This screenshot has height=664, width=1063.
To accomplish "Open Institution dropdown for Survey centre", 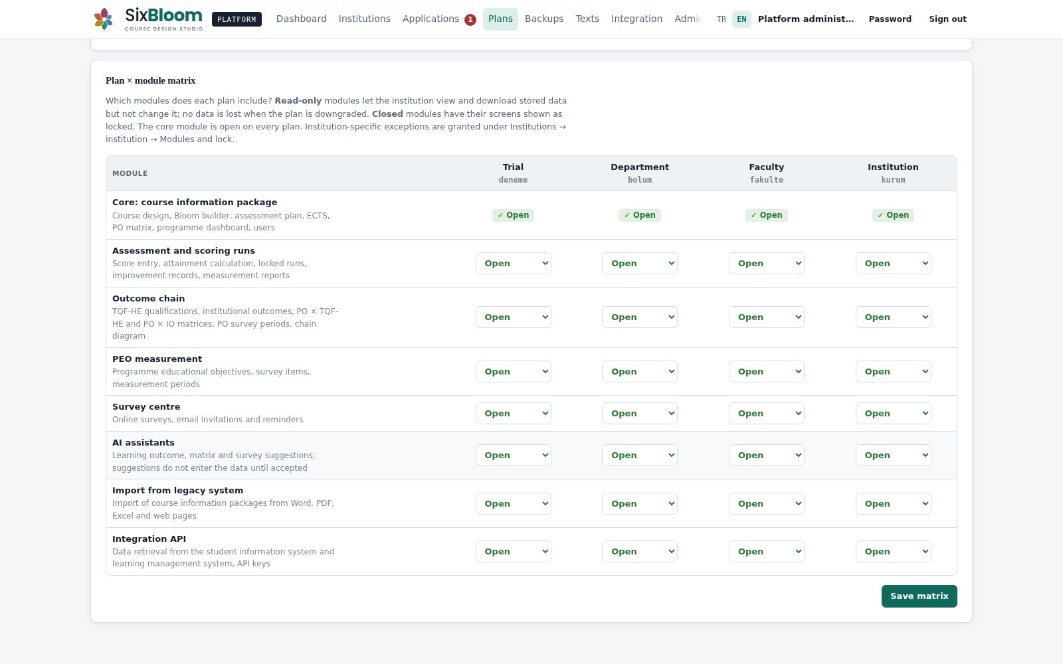I will 893,413.
